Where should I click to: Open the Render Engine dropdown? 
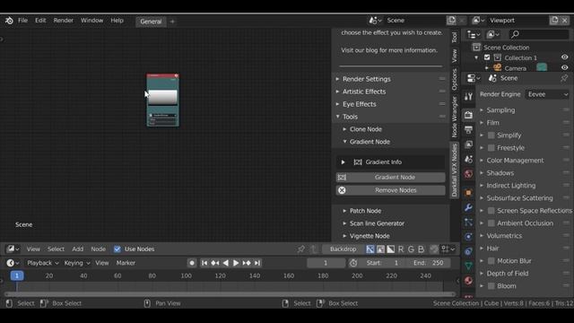pyautogui.click(x=547, y=94)
